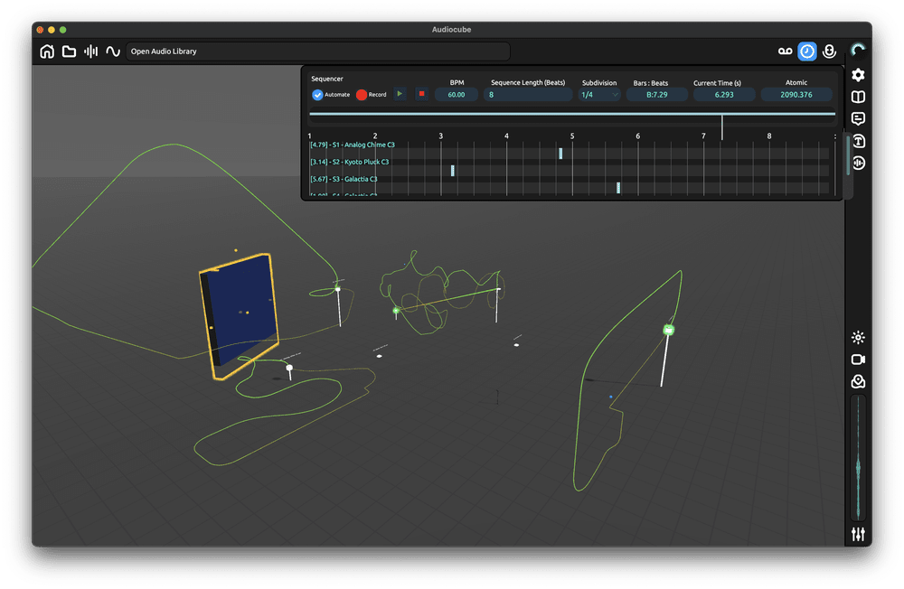The width and height of the screenshot is (904, 589).
Task: Select the lighting sun icon in right sidebar
Action: click(x=857, y=338)
